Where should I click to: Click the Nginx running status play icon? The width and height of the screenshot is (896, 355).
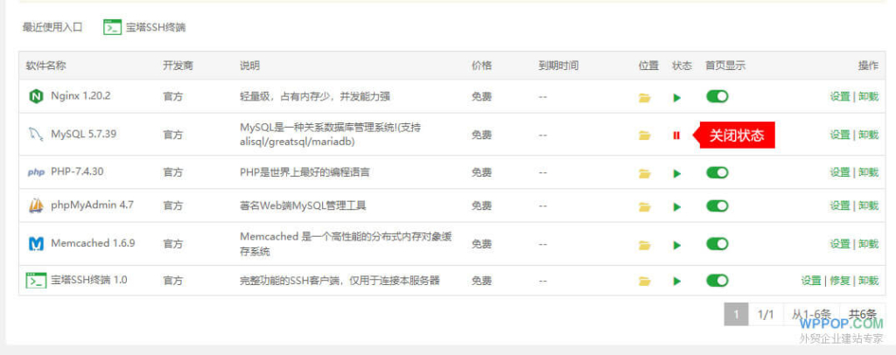(677, 98)
